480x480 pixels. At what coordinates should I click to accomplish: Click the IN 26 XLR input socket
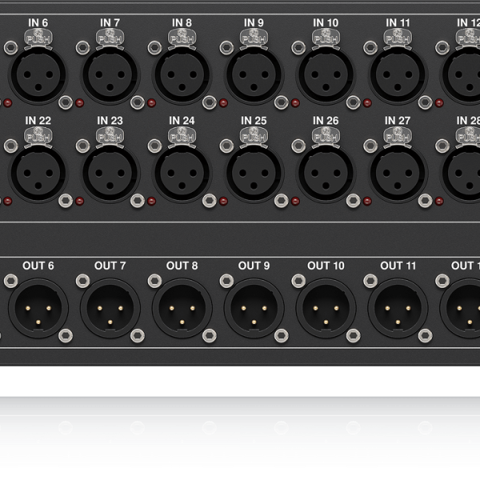point(326,174)
